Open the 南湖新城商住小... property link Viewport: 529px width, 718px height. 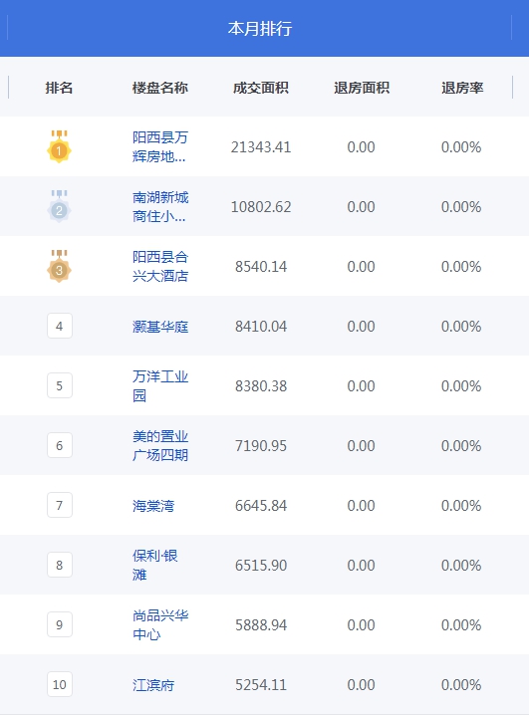coord(160,206)
